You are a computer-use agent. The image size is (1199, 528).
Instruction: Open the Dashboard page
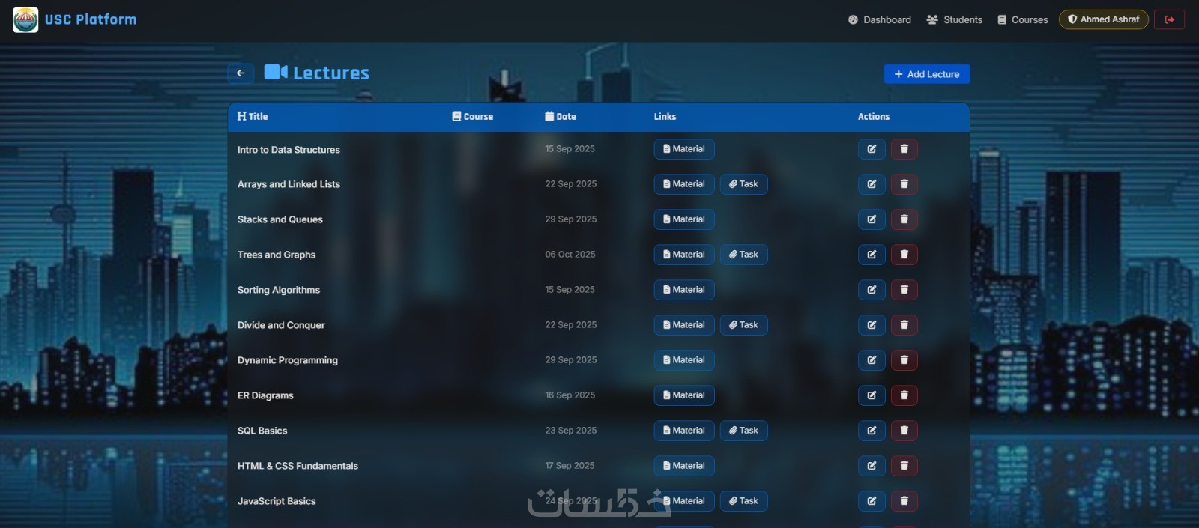tap(880, 20)
